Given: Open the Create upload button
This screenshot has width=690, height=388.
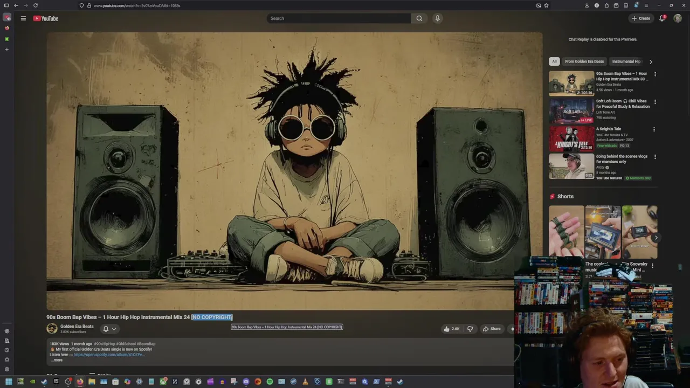Looking at the screenshot, I should pyautogui.click(x=641, y=18).
